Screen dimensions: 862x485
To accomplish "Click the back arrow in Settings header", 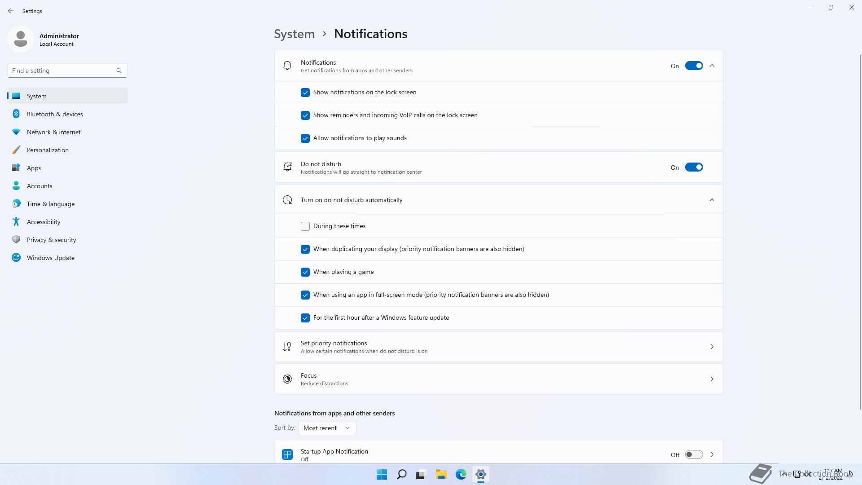I will point(11,11).
